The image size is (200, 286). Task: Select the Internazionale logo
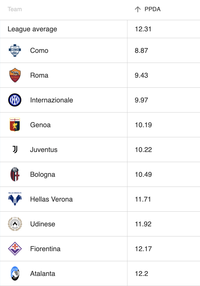(x=15, y=100)
